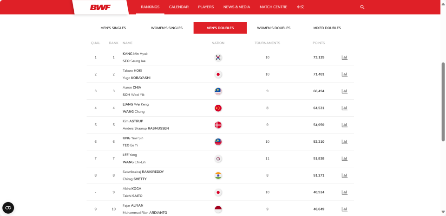
Task: Open stats chart icon for Chia/Soh
Action: coord(344,91)
